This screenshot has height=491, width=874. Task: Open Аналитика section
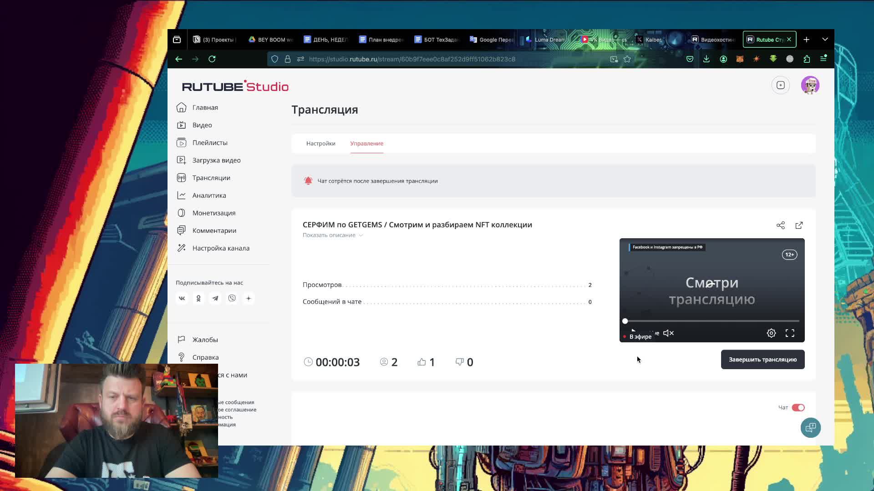[201, 195]
